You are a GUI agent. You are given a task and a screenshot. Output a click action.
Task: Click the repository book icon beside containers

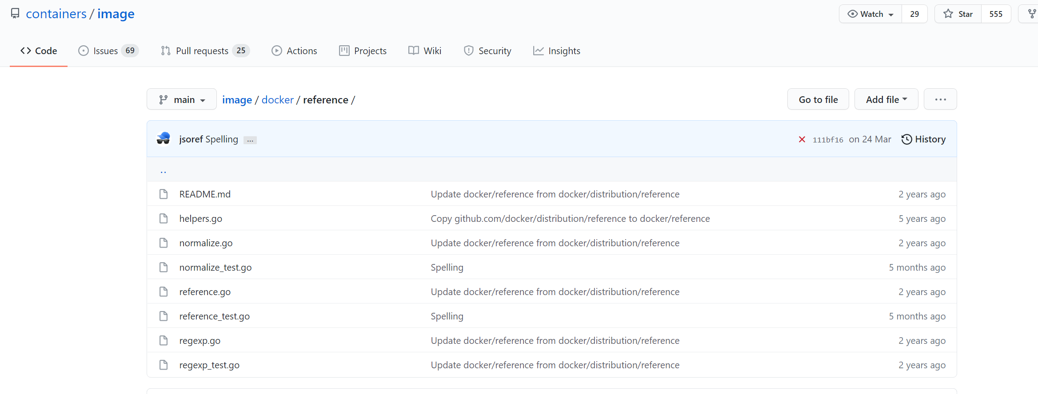pos(15,14)
